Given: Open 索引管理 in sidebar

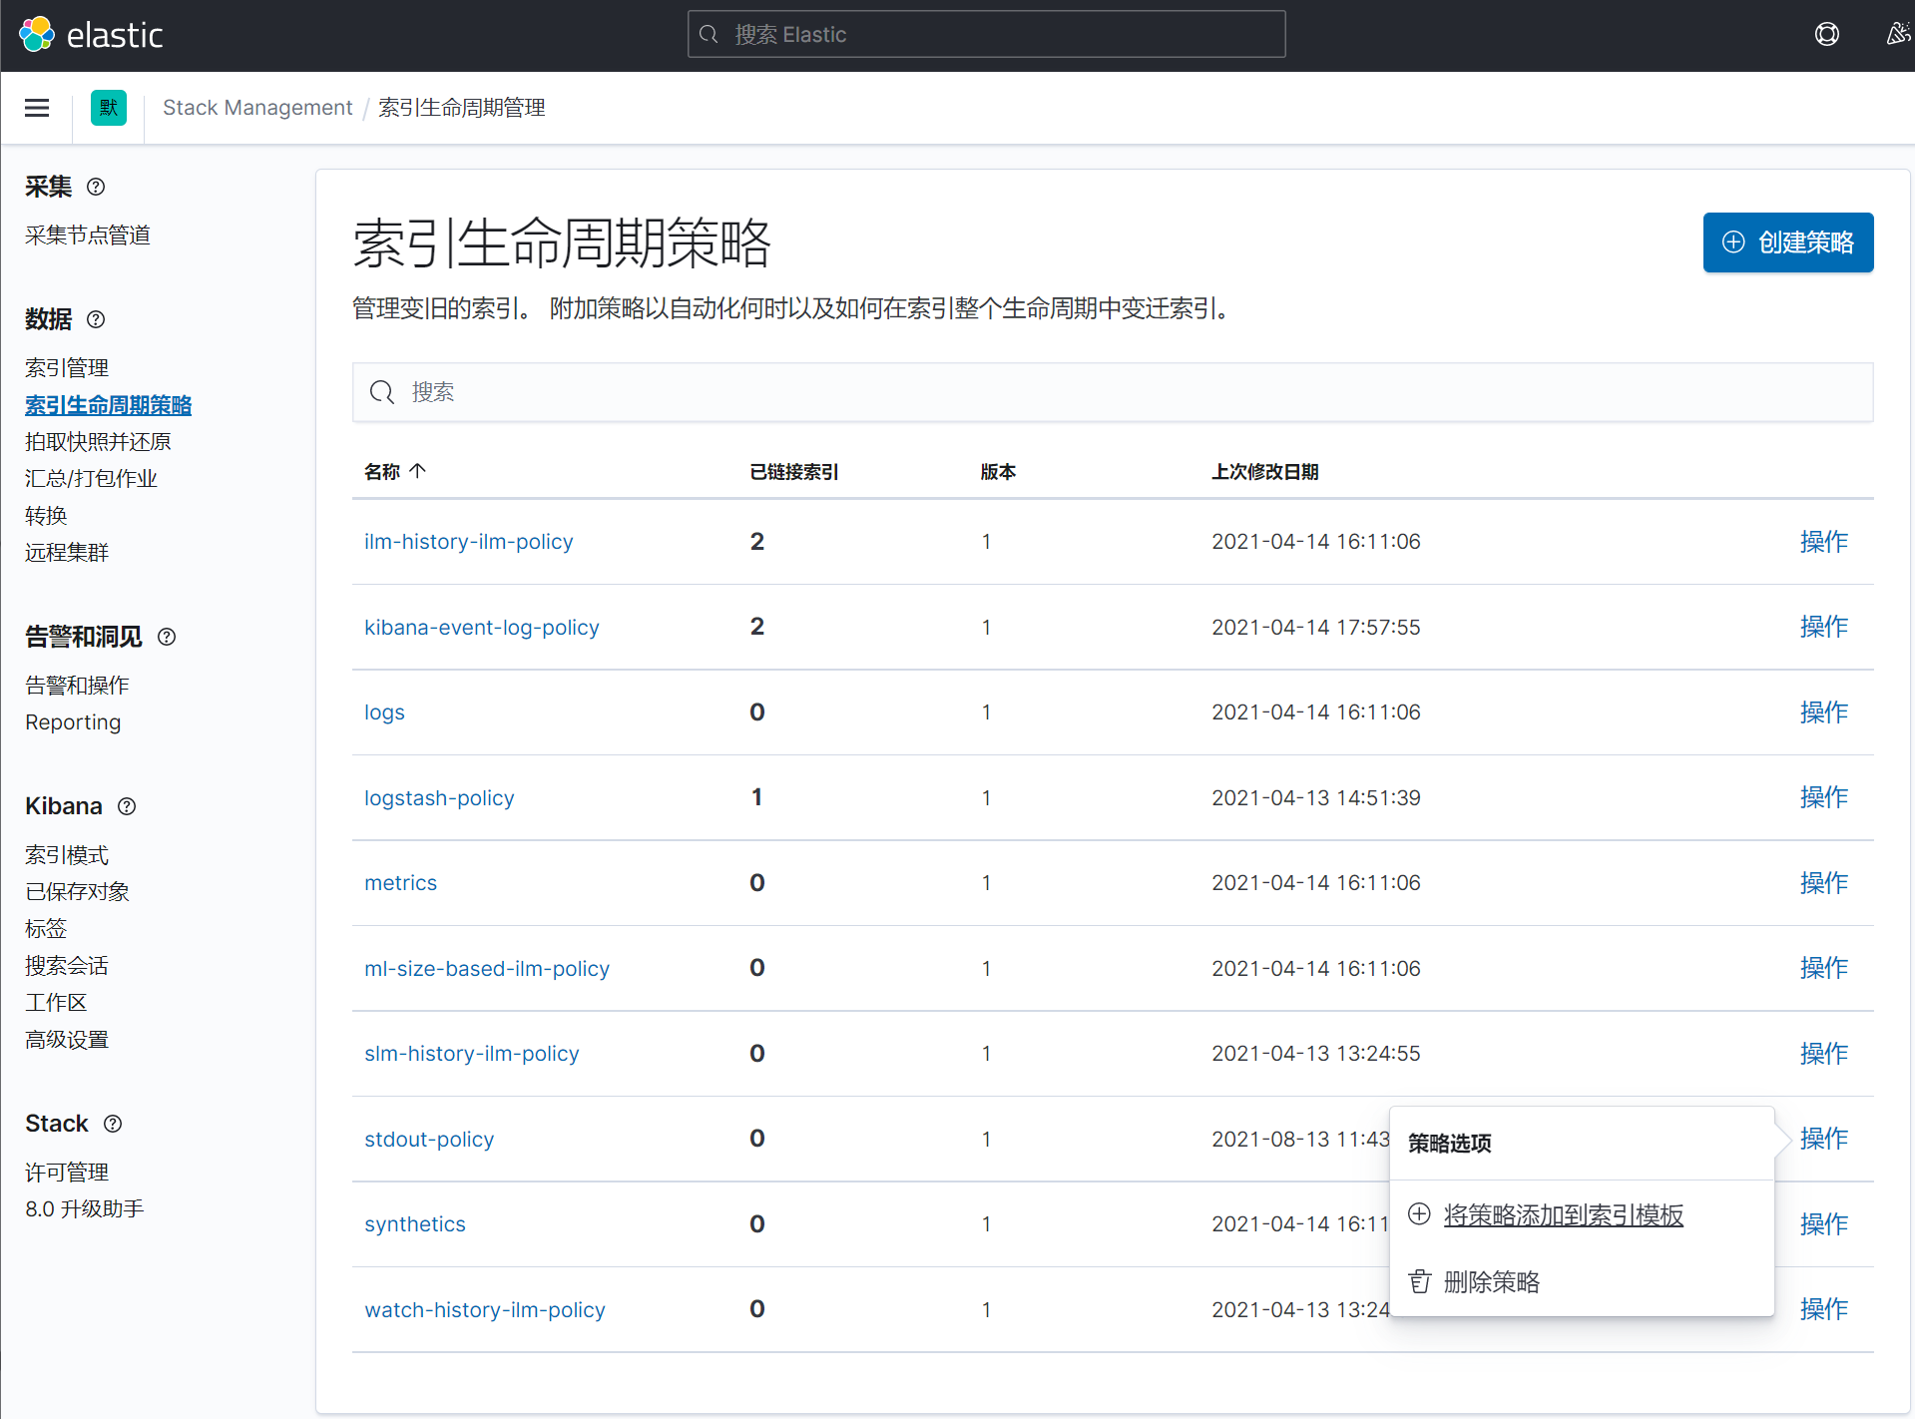Looking at the screenshot, I should (67, 368).
